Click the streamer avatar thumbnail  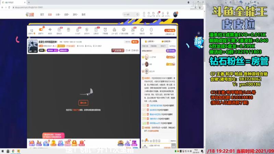[33, 46]
